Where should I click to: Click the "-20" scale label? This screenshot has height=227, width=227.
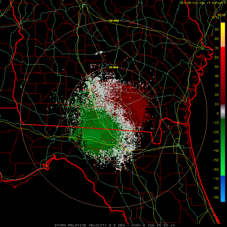[216, 132]
